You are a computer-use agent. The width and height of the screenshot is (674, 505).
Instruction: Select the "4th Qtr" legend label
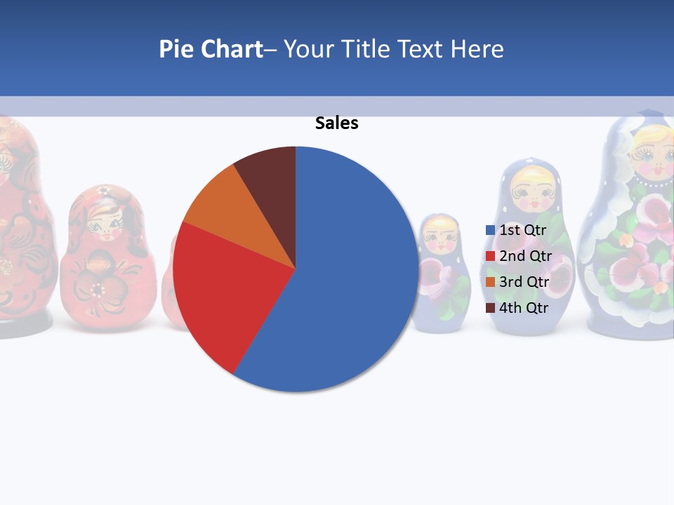click(x=524, y=308)
